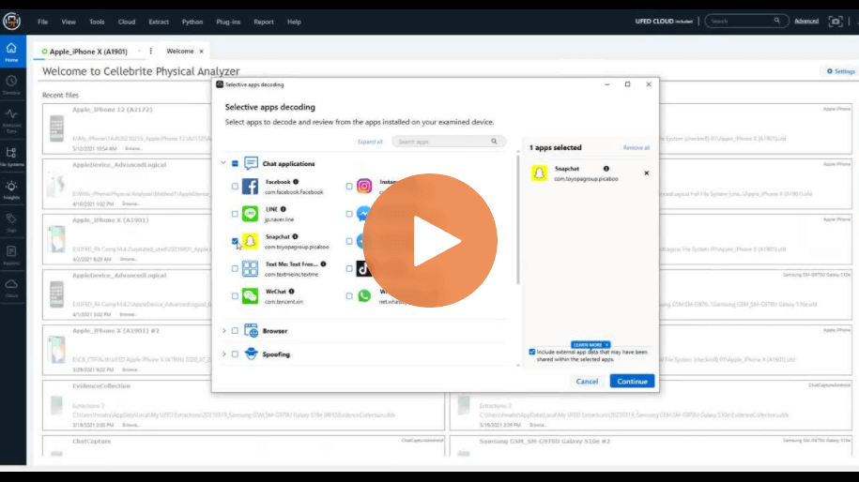This screenshot has width=859, height=482.
Task: Open the Advanced search link
Action: (806, 22)
